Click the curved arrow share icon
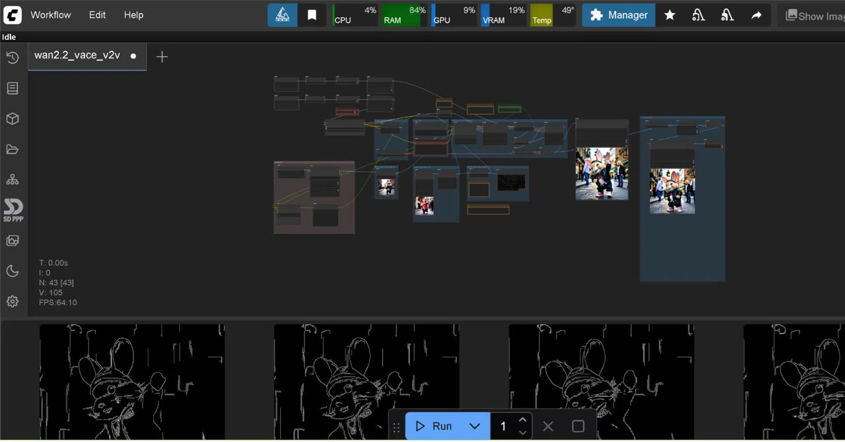 pyautogui.click(x=757, y=15)
